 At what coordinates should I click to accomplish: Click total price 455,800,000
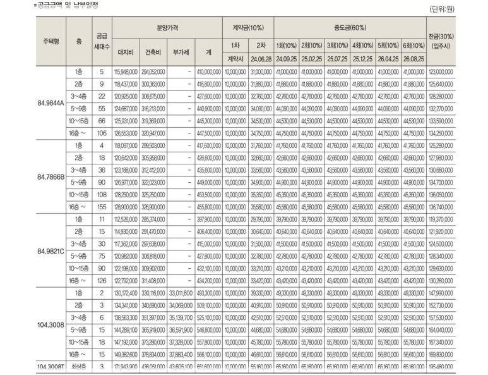[209, 207]
